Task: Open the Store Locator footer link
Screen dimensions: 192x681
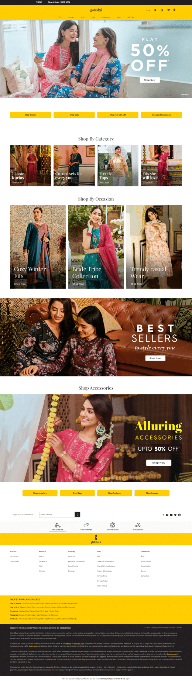Action: tap(146, 561)
